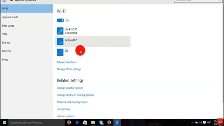The width and height of the screenshot is (224, 126).
Task: Open the Action Center notification icon
Action: click(204, 122)
